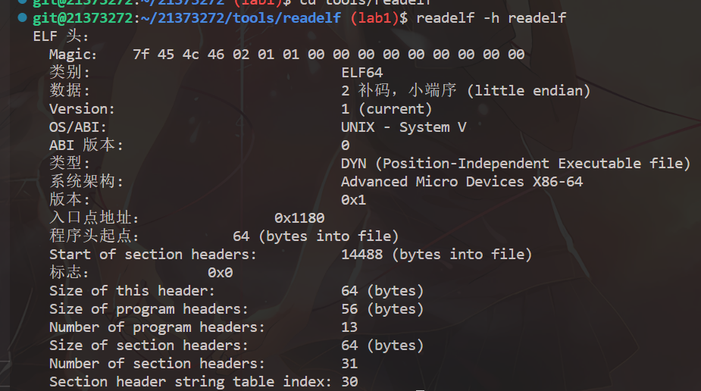Click the Size of this header label

tap(132, 291)
